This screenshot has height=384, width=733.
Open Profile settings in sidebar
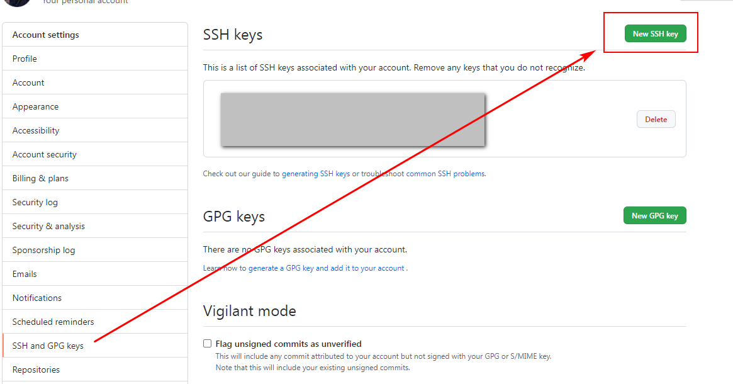tap(95, 59)
